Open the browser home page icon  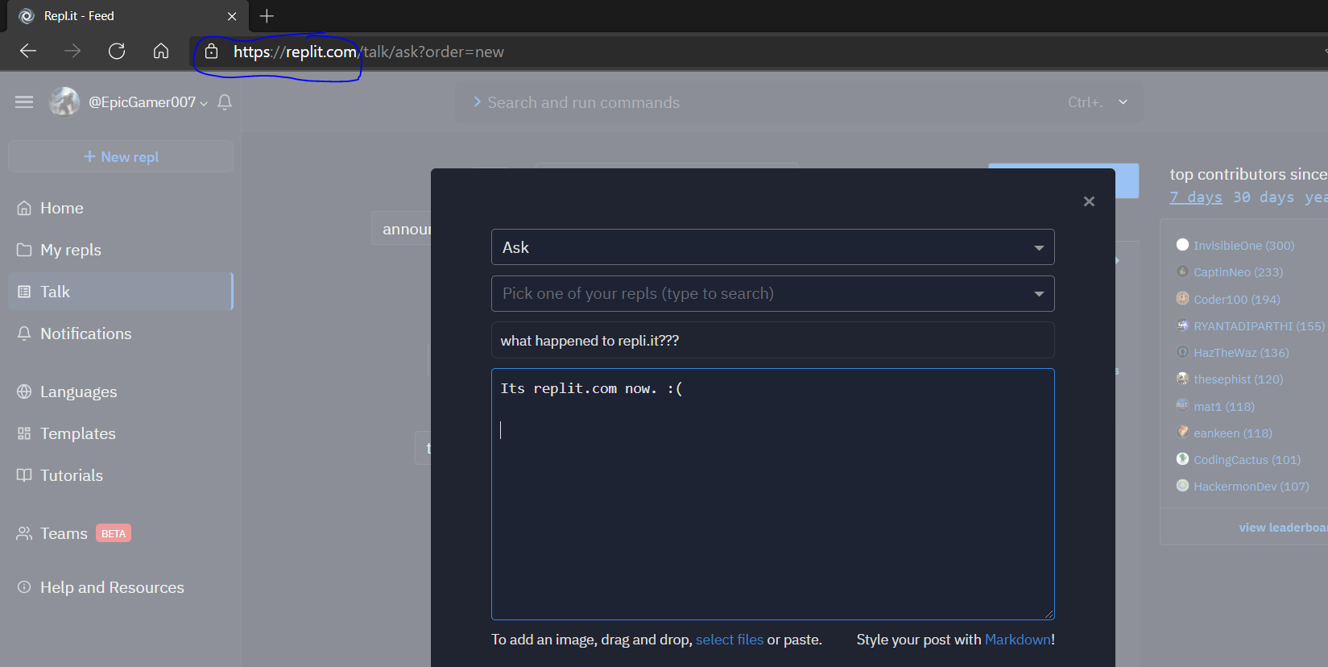pos(161,52)
